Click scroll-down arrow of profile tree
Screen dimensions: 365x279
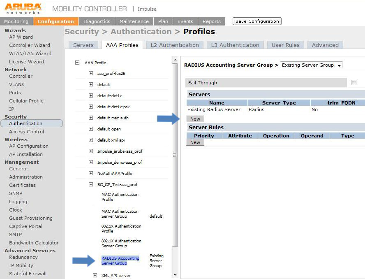coord(175,275)
